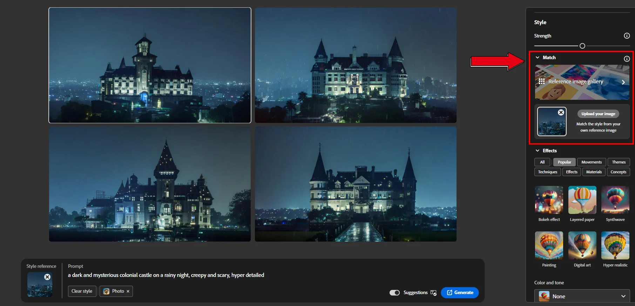Open the reference image gallery grid icon

pyautogui.click(x=542, y=81)
